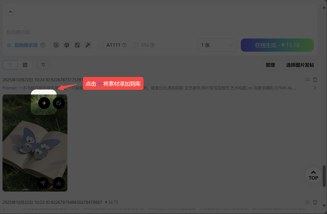Download the butterfly image via the download icon
Image resolution: width=327 pixels, height=214 pixels.
tap(59, 183)
